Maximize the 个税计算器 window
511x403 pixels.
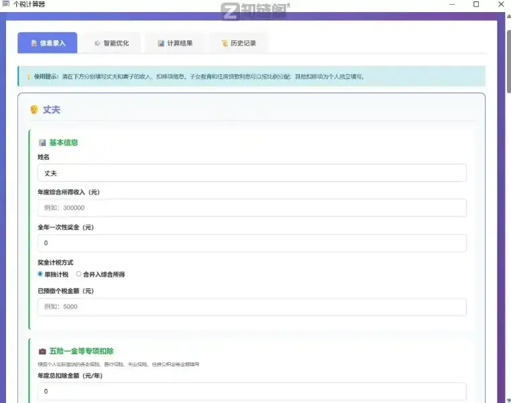click(x=476, y=4)
